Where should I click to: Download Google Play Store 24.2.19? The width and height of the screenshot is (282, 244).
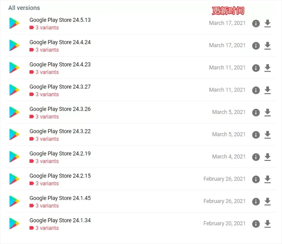click(268, 157)
